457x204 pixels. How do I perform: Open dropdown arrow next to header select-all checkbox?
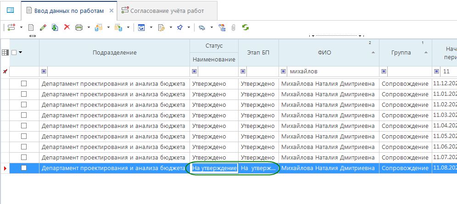click(21, 53)
